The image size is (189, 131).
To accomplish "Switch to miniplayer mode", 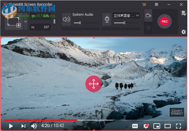I will (157, 126).
